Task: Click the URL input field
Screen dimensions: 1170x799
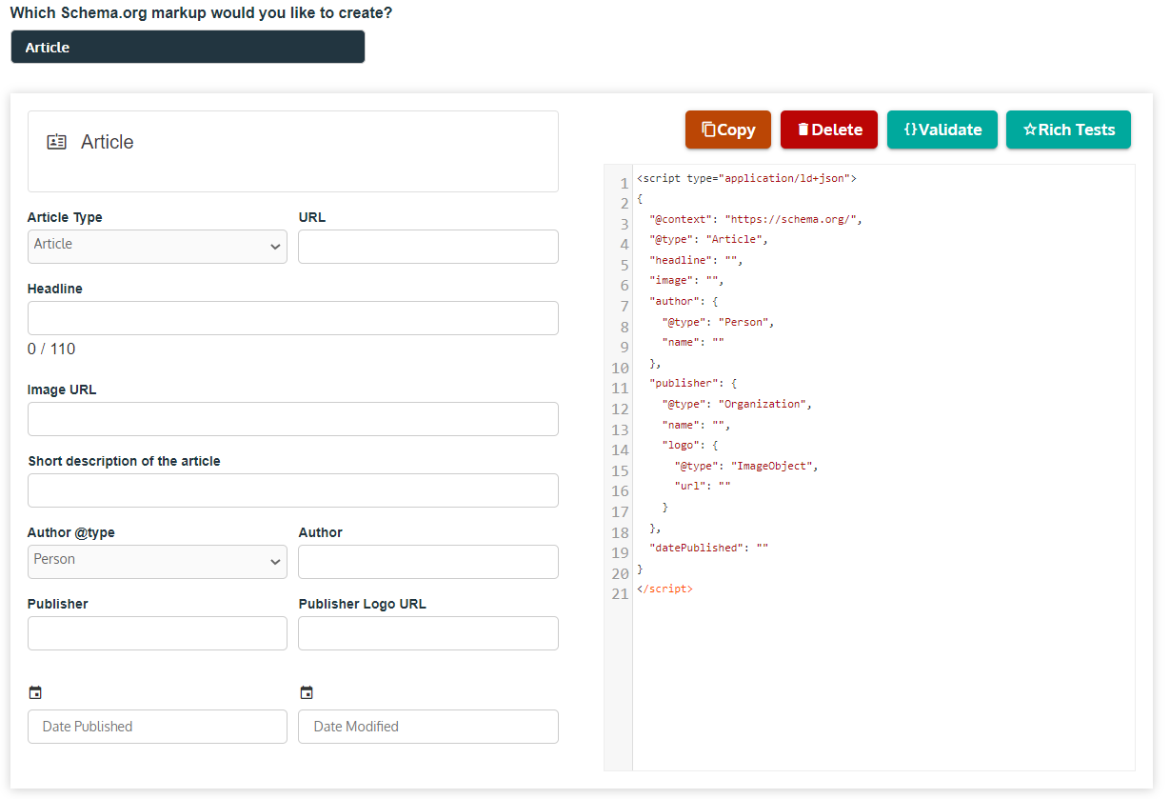Action: (x=427, y=246)
